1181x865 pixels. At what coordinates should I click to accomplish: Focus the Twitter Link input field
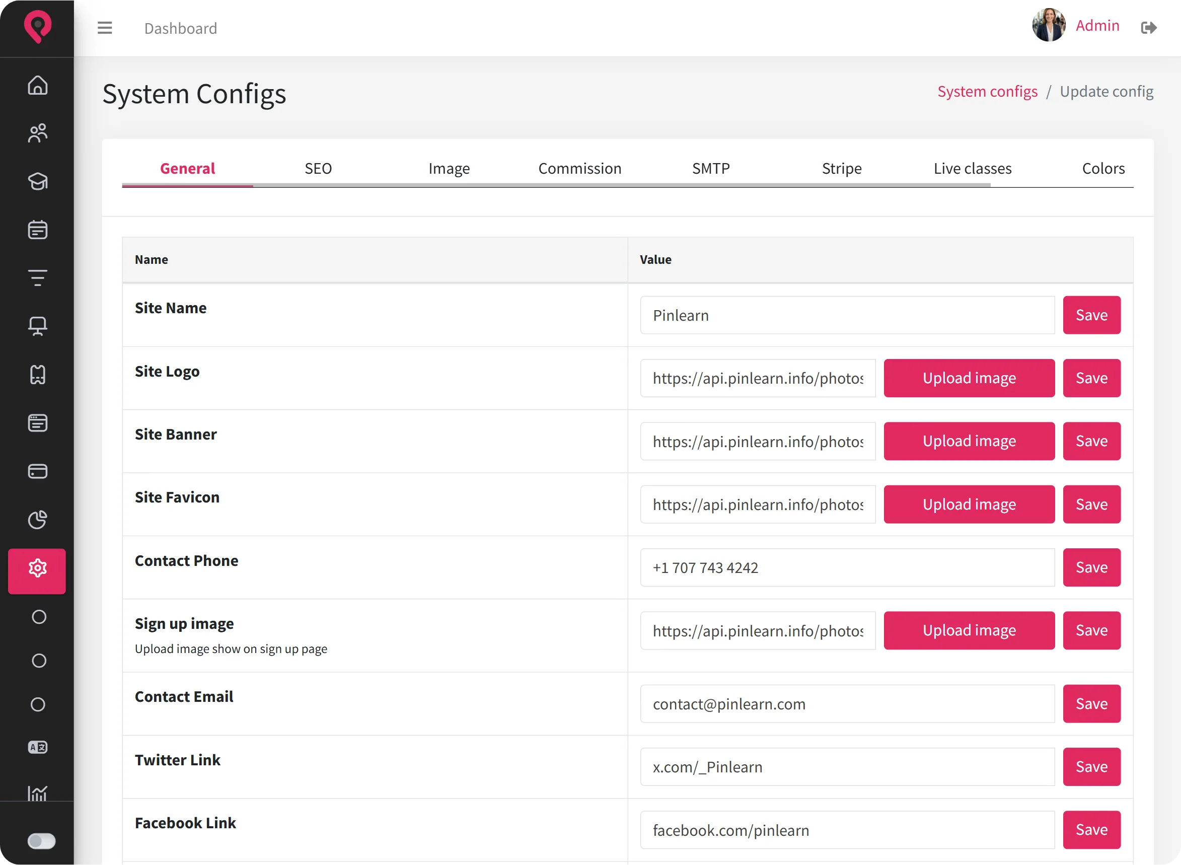[847, 767]
